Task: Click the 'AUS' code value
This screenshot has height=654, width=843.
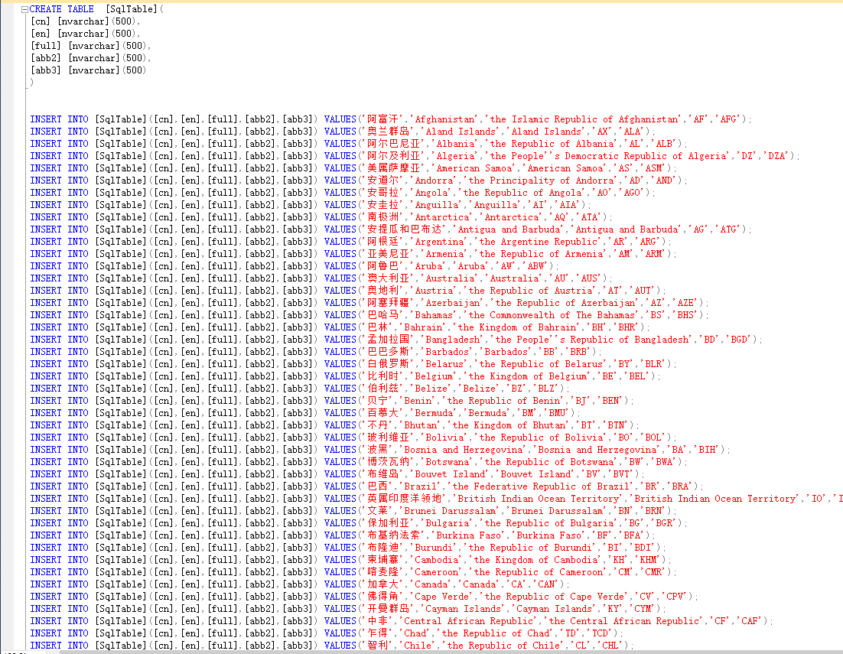Action: point(589,278)
